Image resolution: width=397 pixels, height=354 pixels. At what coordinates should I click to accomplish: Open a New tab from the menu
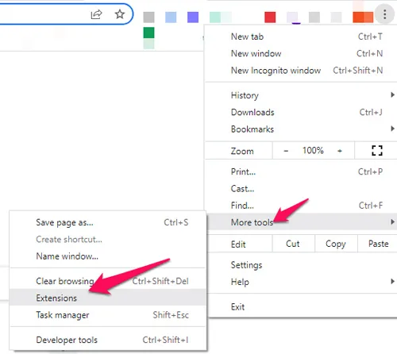[301, 37]
